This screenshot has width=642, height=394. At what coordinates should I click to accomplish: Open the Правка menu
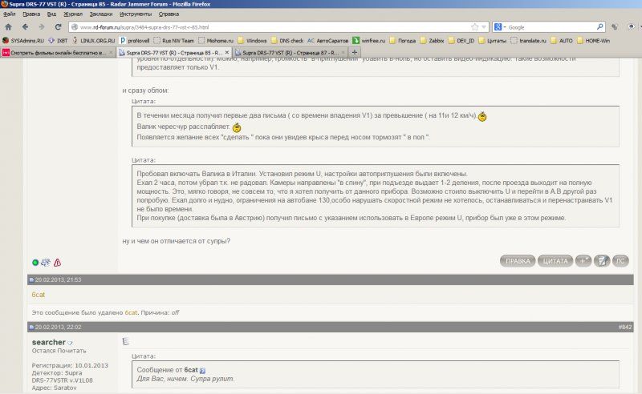tap(31, 14)
